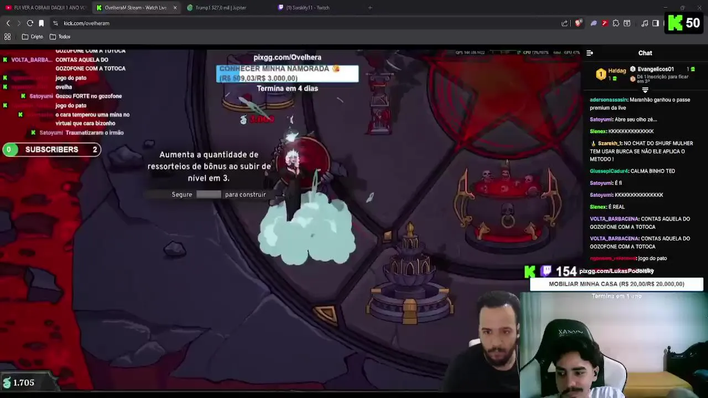The image size is (708, 398).
Task: Open the extensions puzzle-piece menu
Action: (616, 23)
